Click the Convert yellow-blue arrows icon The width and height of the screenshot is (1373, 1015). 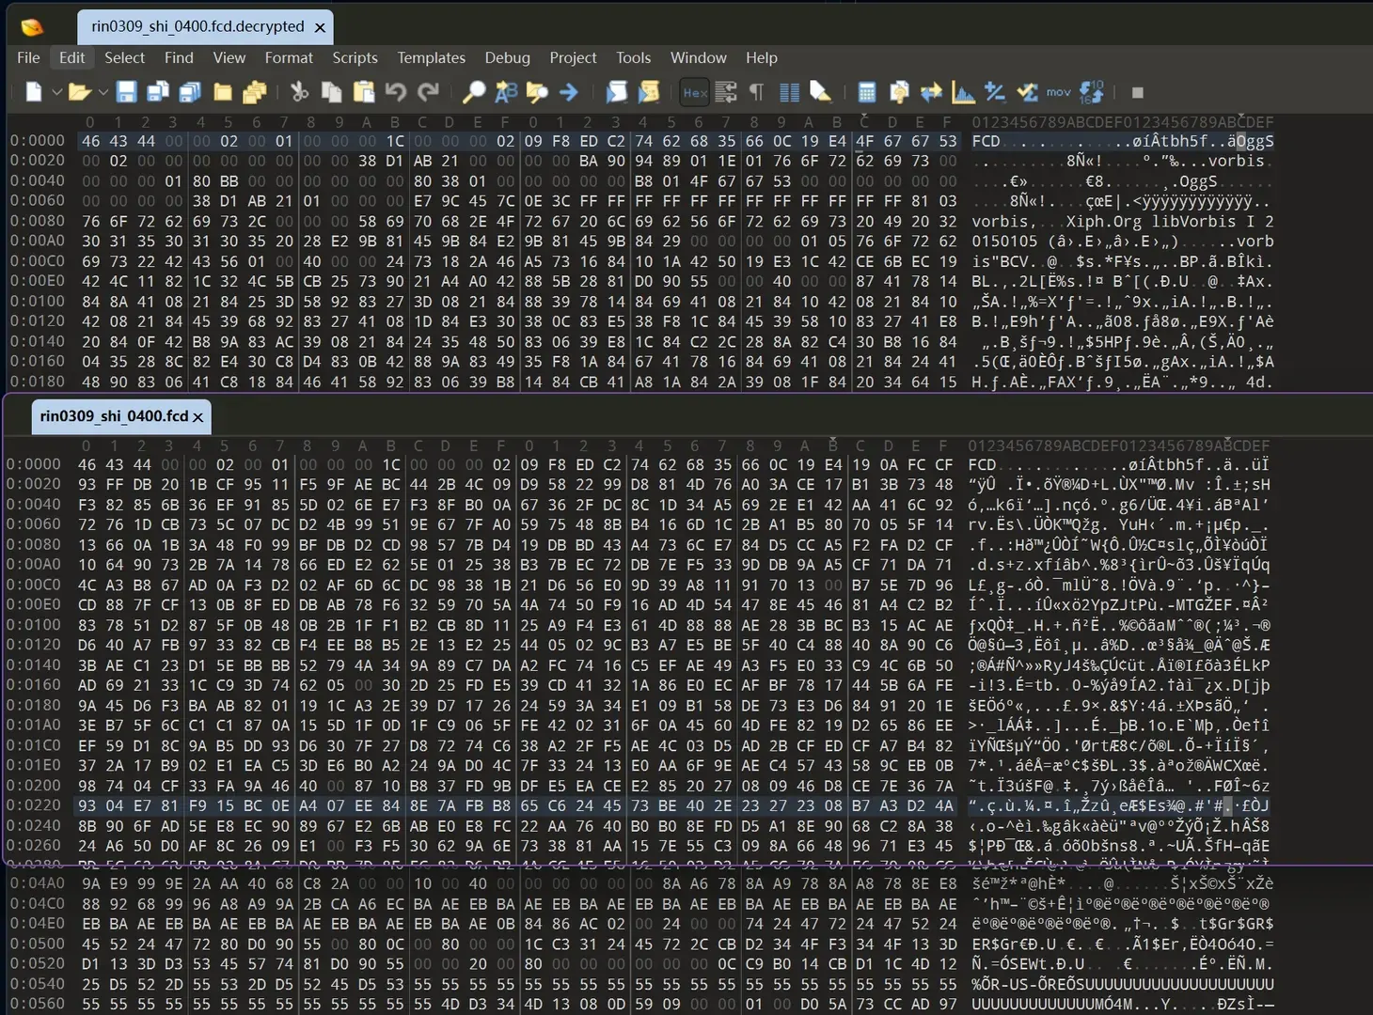(x=931, y=92)
